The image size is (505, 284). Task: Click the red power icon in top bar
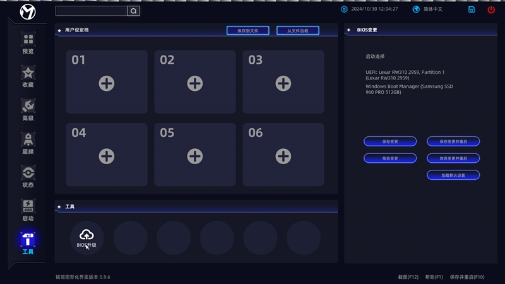[x=491, y=9]
